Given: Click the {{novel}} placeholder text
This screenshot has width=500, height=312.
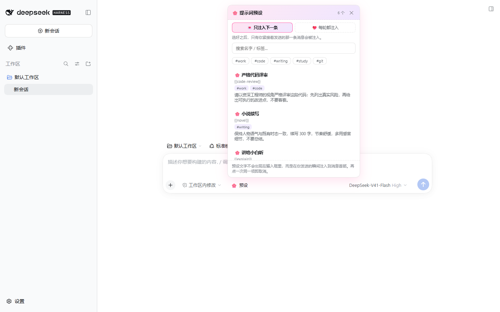Looking at the screenshot, I should coord(241,121).
